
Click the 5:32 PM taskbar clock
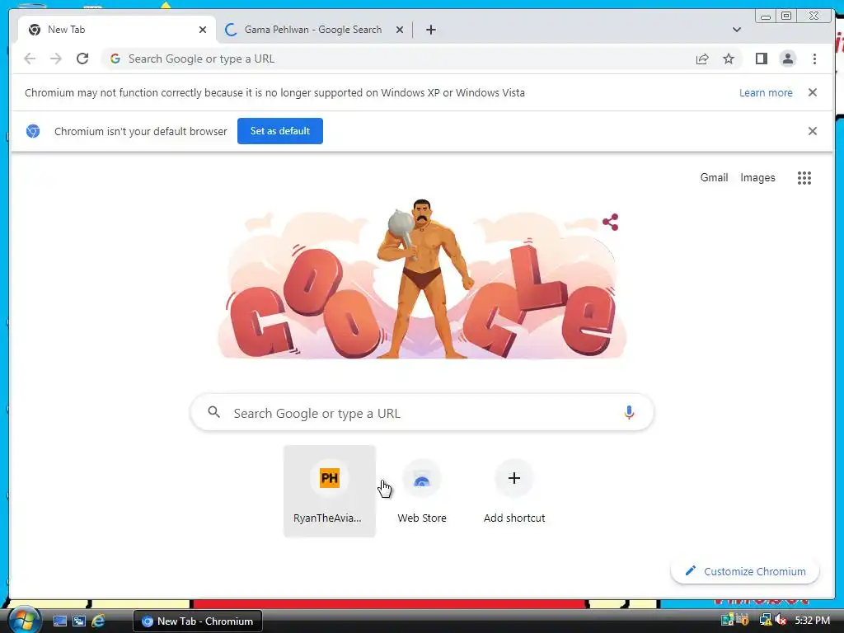click(x=812, y=620)
